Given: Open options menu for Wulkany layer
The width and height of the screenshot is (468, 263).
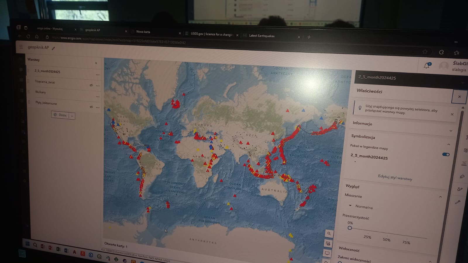Looking at the screenshot, I should tap(97, 97).
